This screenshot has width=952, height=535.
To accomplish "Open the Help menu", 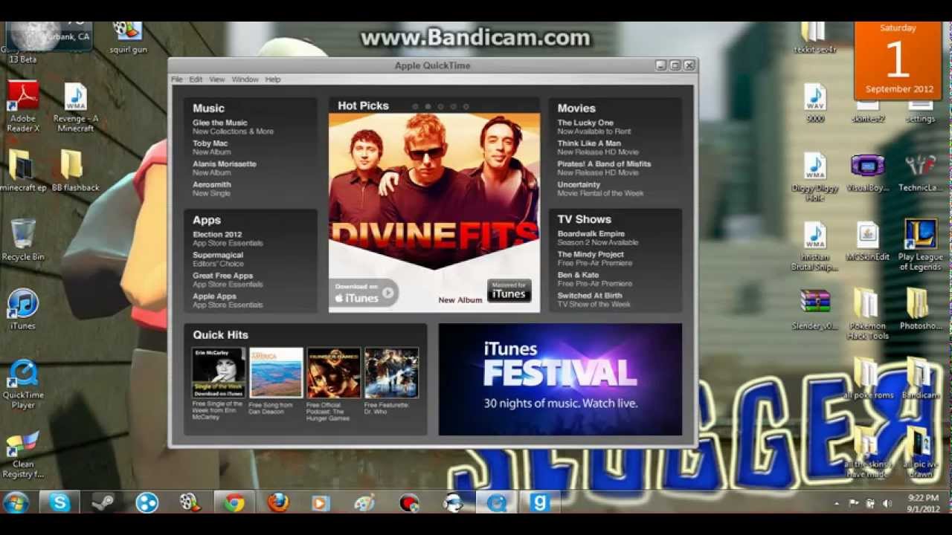I will point(273,80).
